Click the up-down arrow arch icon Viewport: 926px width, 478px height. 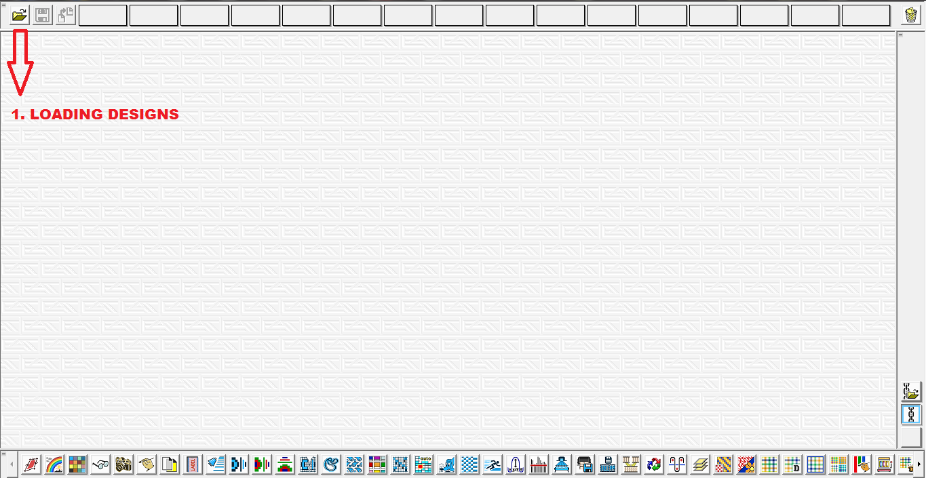tap(516, 464)
